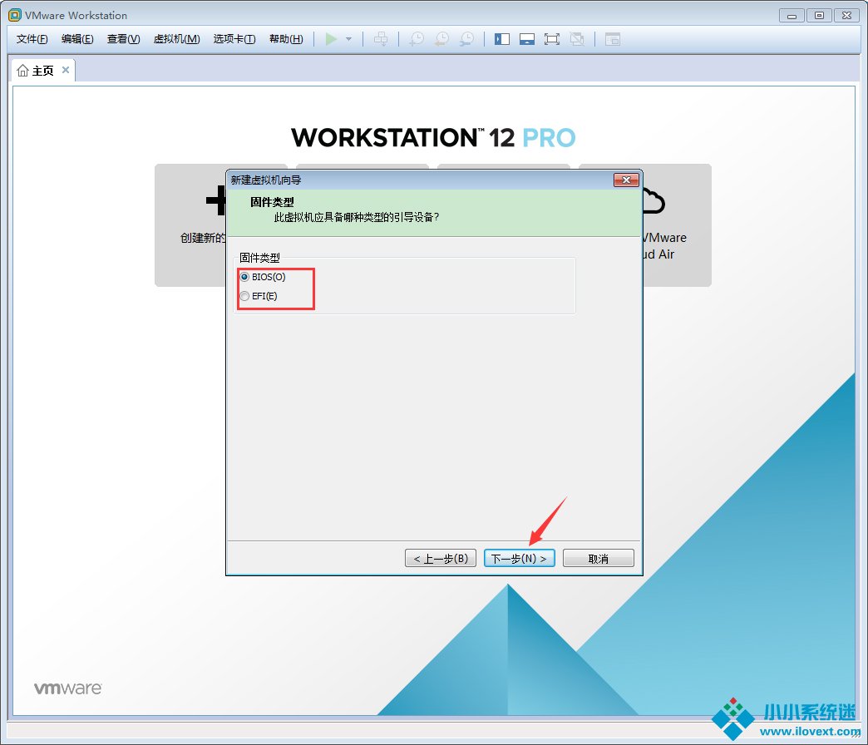Screen dimensions: 868x745
Task: Minimize the VMware Workstation window
Action: tap(792, 16)
